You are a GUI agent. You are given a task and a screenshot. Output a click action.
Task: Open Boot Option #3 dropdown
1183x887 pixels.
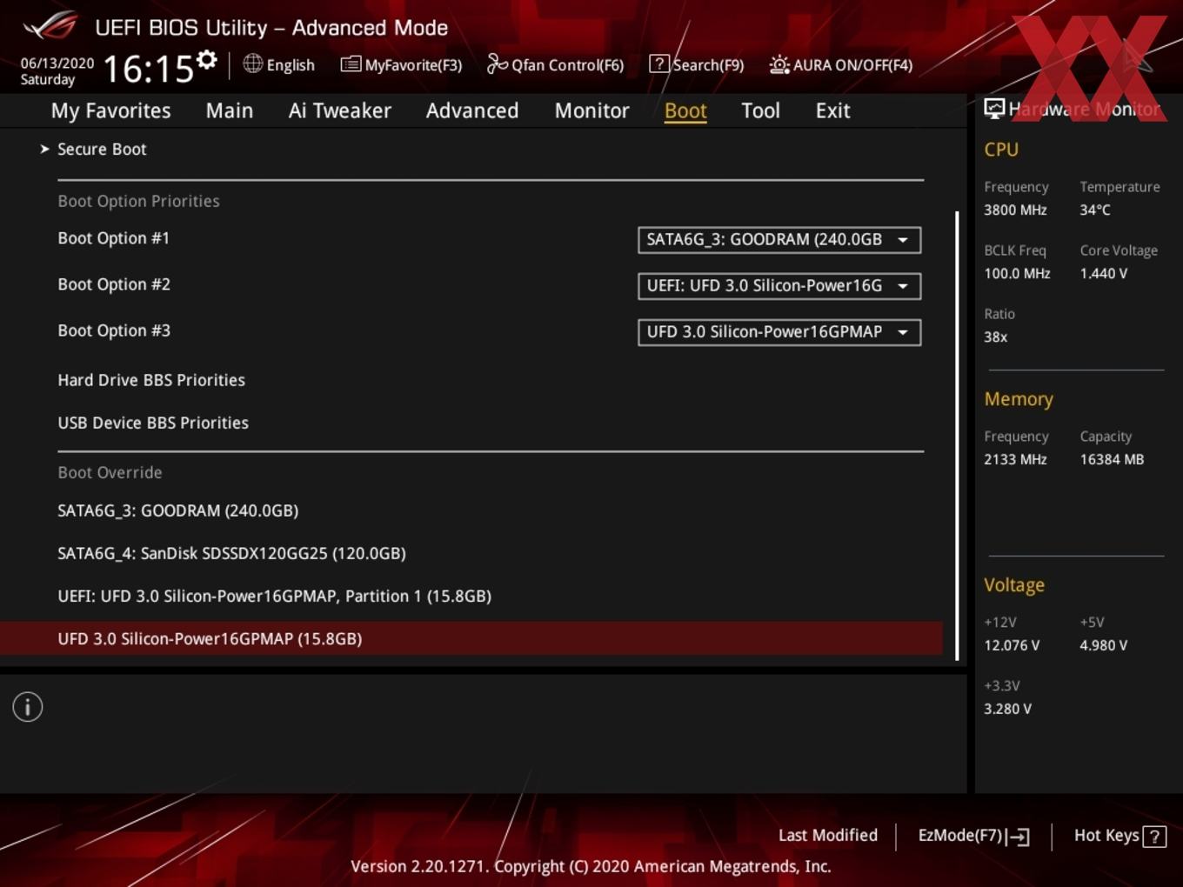pos(779,332)
